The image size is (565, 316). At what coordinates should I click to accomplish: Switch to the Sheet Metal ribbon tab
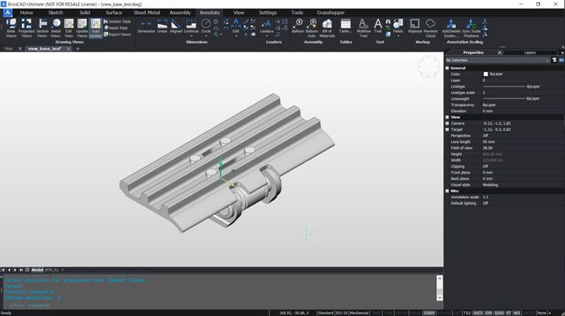coord(147,13)
